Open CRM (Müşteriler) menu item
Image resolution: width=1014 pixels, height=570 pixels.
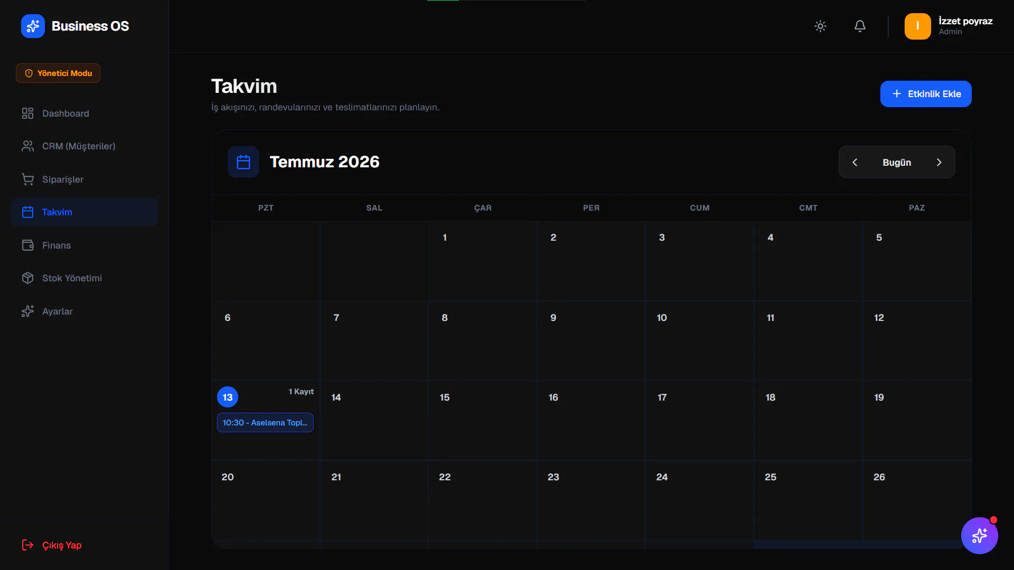click(84, 146)
